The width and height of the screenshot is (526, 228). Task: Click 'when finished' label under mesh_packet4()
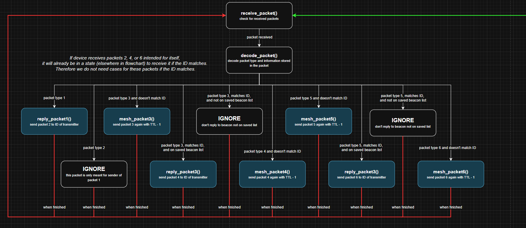point(272,207)
